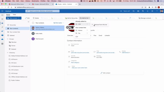Select the Trial Account contact

coord(47,39)
